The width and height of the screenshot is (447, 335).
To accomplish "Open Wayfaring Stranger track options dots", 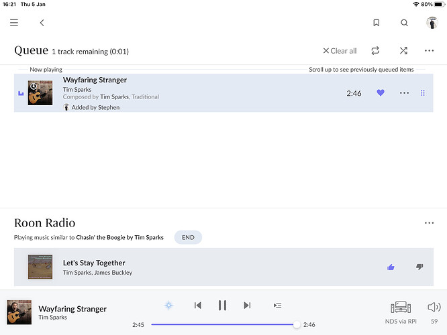I will tap(404, 92).
